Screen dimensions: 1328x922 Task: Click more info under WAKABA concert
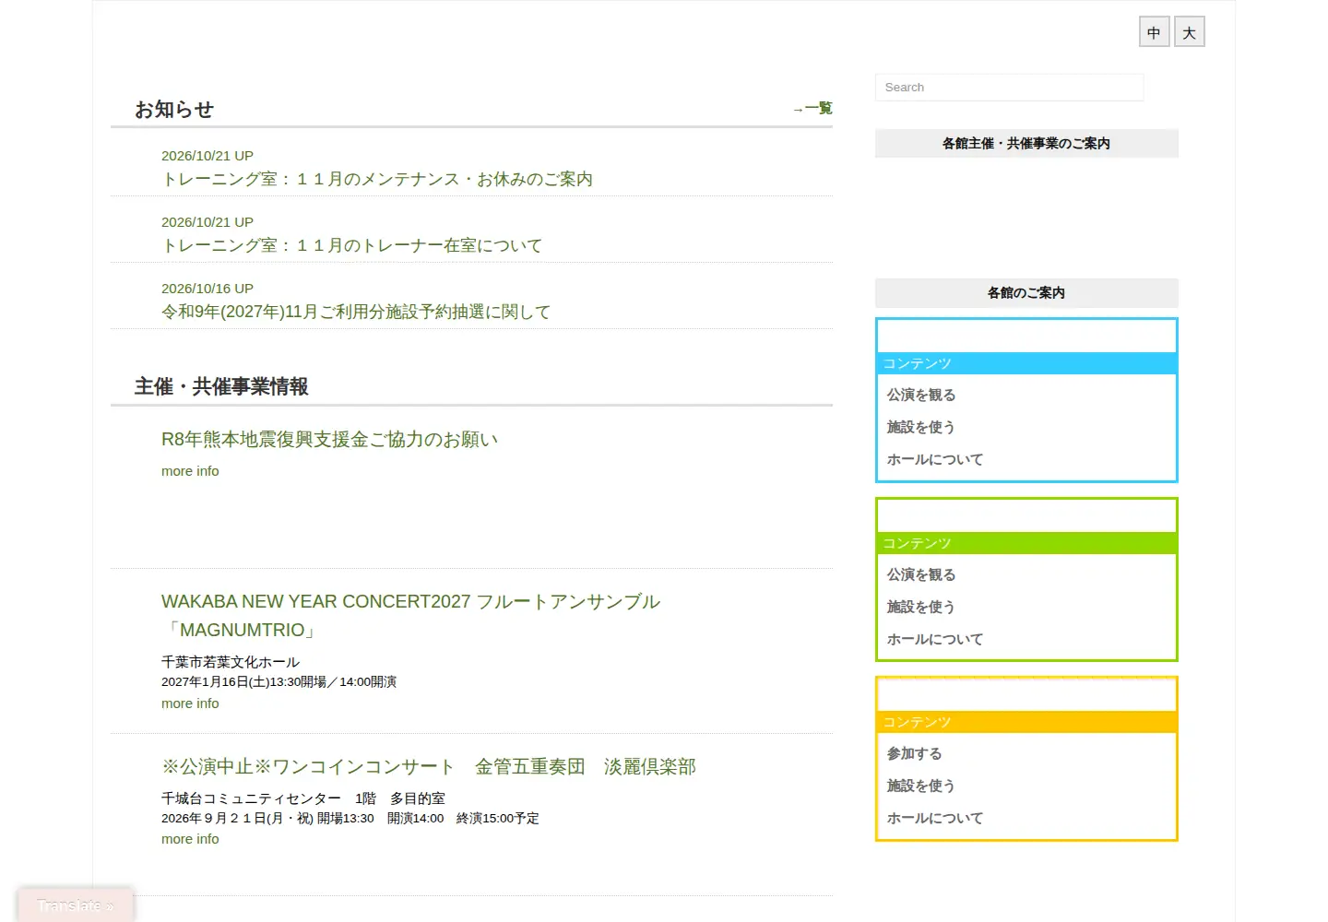[x=190, y=703]
